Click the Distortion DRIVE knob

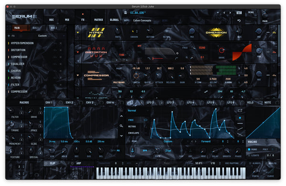222,50
